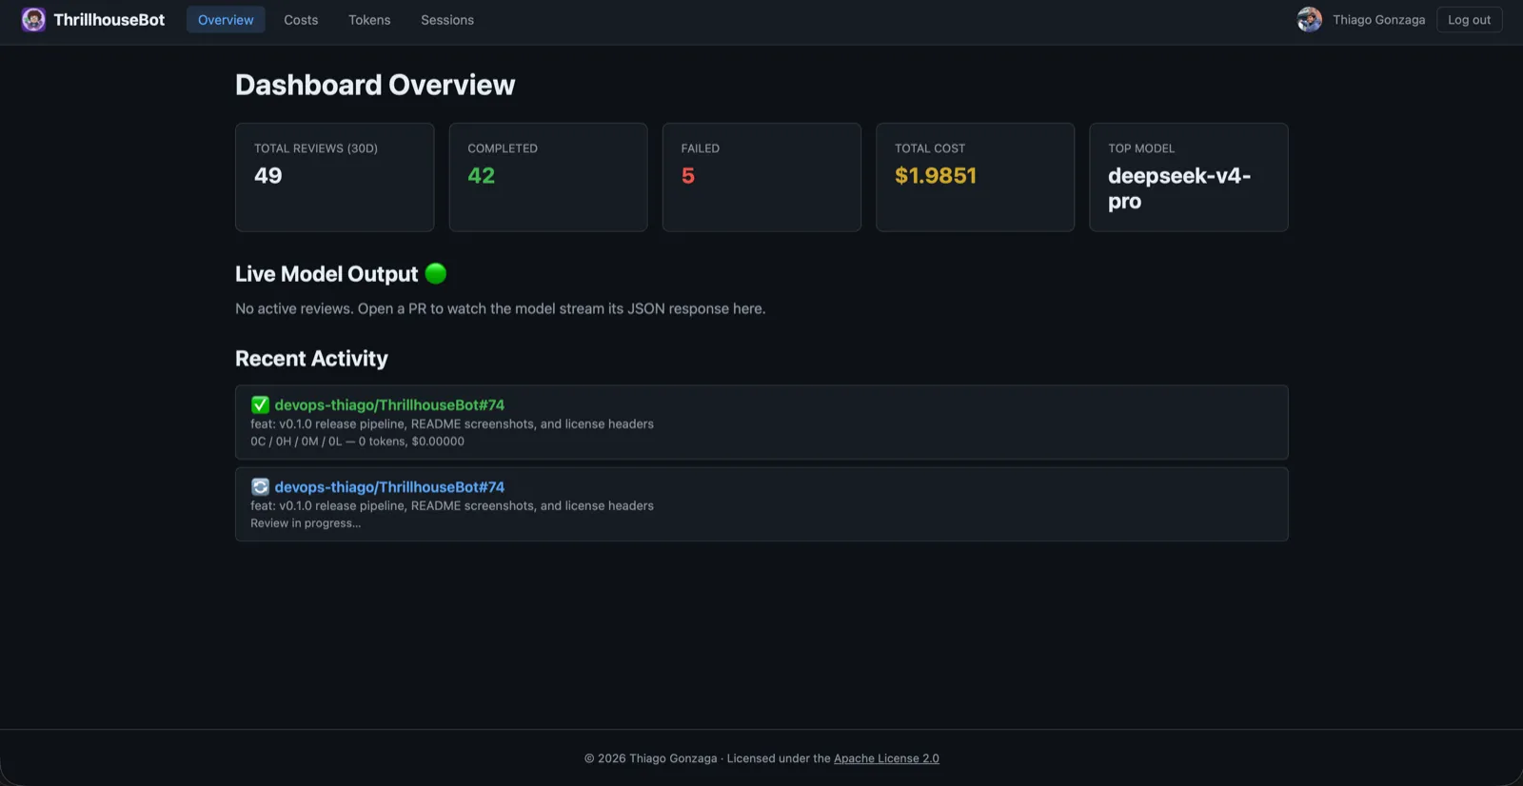Log out using the Log out button
This screenshot has height=786, width=1523.
click(x=1469, y=20)
